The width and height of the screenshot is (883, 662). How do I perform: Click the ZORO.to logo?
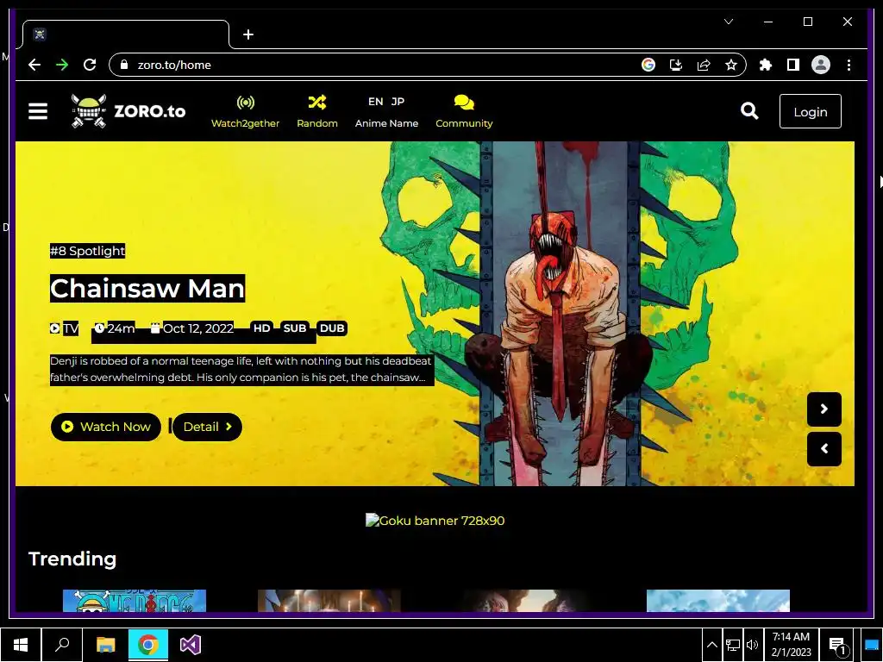pyautogui.click(x=128, y=111)
